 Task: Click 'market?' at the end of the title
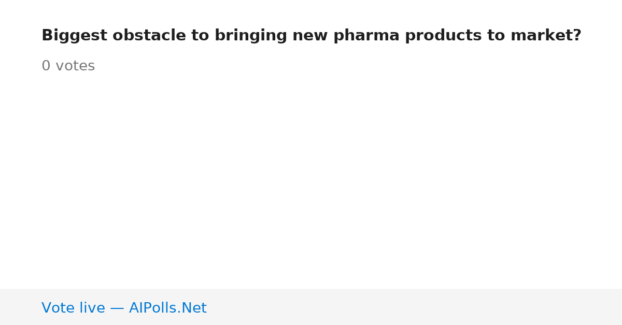coord(546,36)
